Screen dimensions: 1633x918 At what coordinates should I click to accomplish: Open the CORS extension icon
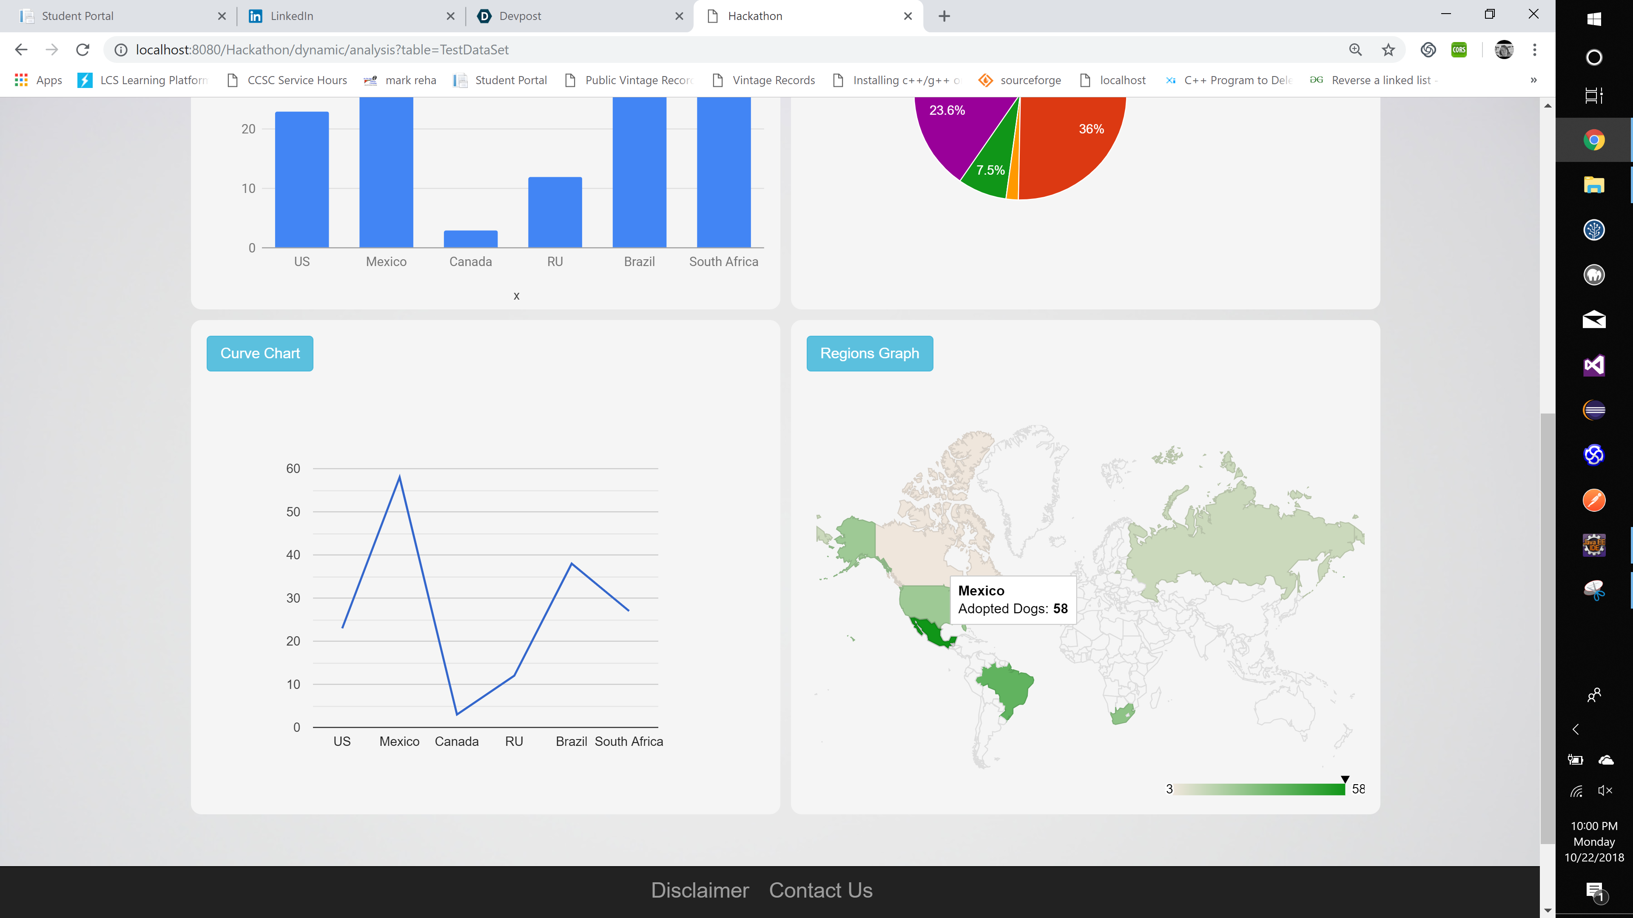(x=1459, y=49)
